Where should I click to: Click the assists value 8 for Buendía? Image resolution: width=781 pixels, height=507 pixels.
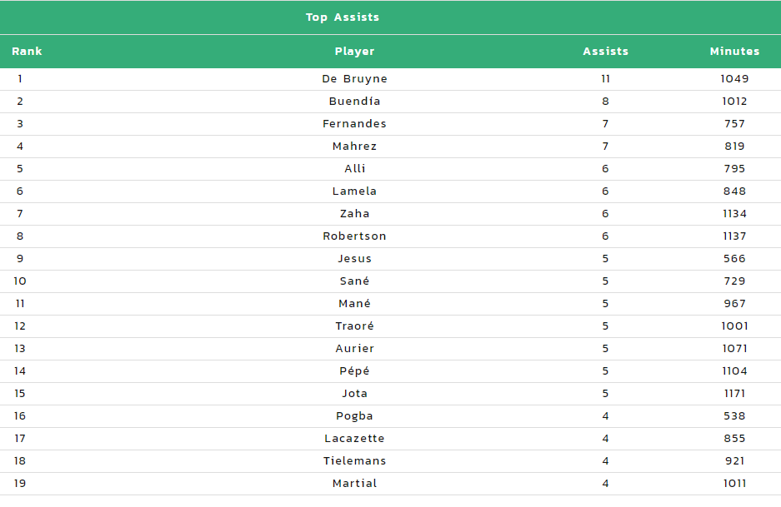point(606,102)
